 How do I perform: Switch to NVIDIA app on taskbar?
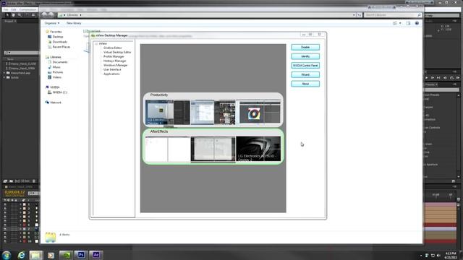coord(66,255)
